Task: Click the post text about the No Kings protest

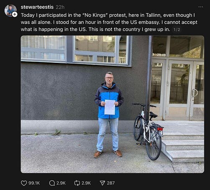Action: (x=109, y=22)
